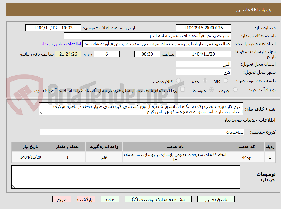Click the توضیحات خریدار text area
Screen dimensions: 281x209
pos(126,177)
